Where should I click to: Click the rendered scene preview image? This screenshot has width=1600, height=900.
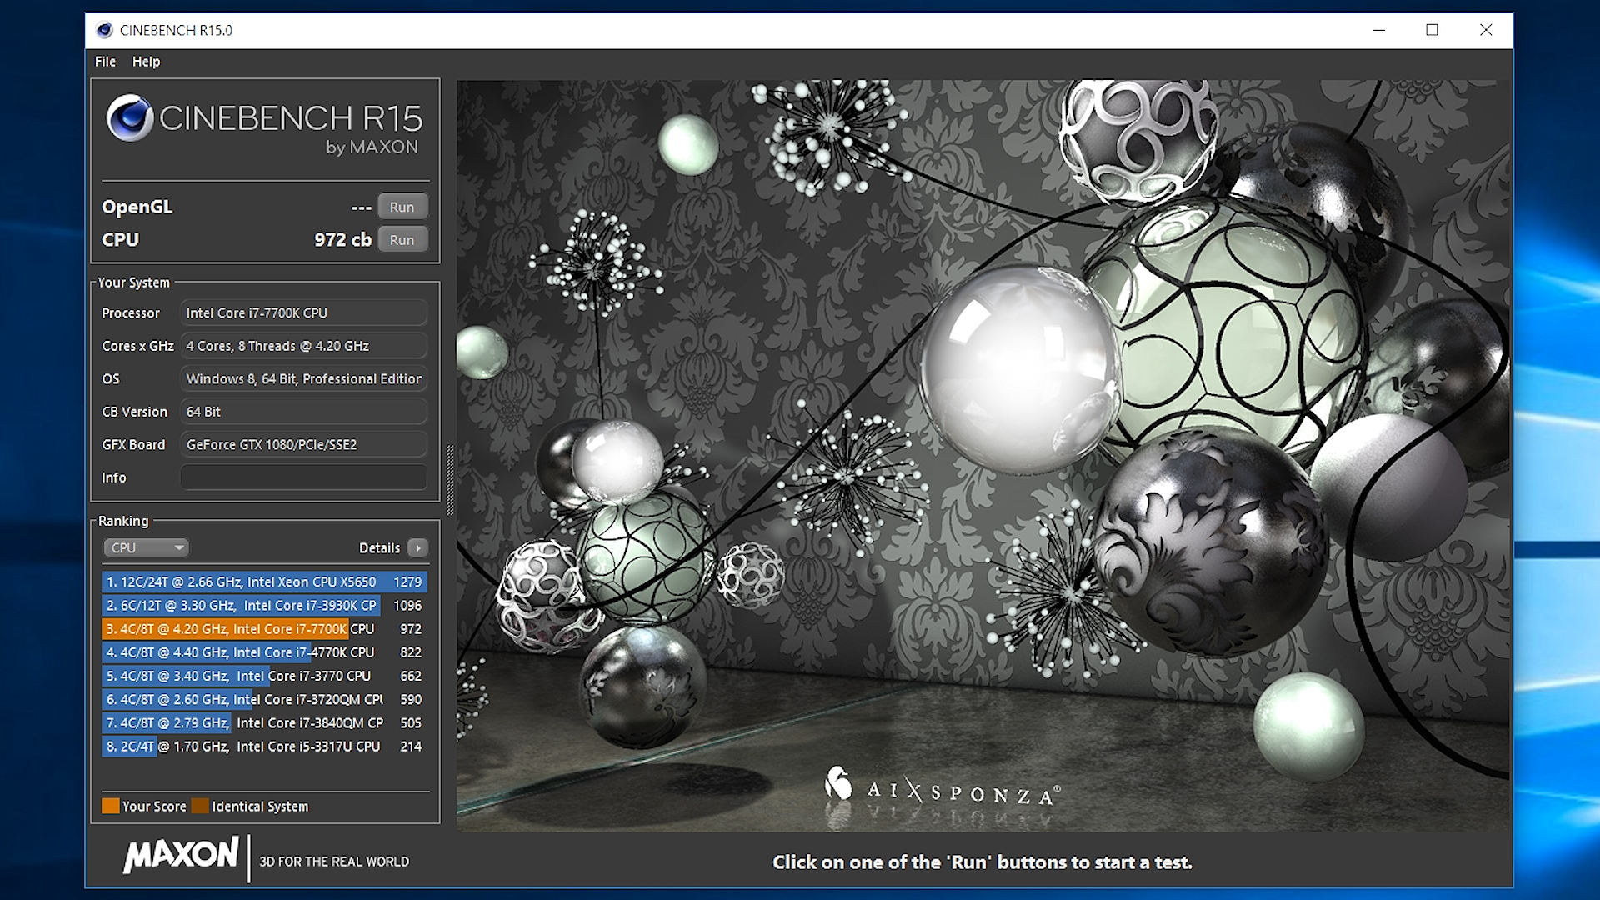click(983, 455)
